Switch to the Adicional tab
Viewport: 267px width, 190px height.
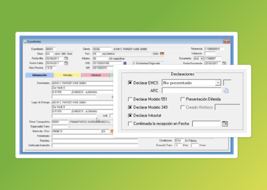[96, 75]
